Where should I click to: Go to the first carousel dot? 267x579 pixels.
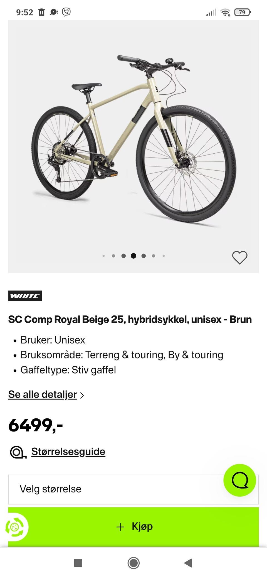(x=103, y=256)
